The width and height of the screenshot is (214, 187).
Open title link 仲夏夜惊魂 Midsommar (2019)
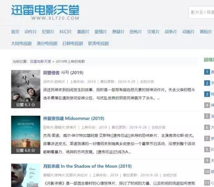tap(74, 119)
